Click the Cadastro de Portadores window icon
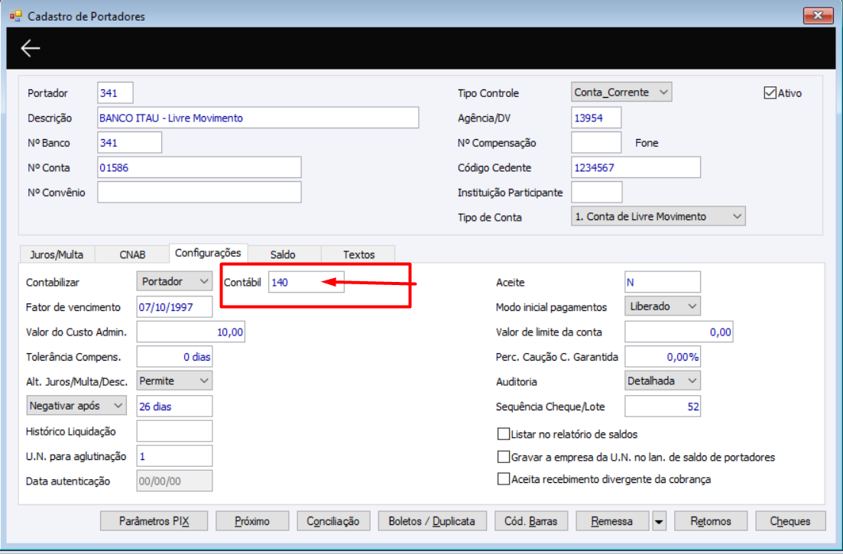 point(15,16)
